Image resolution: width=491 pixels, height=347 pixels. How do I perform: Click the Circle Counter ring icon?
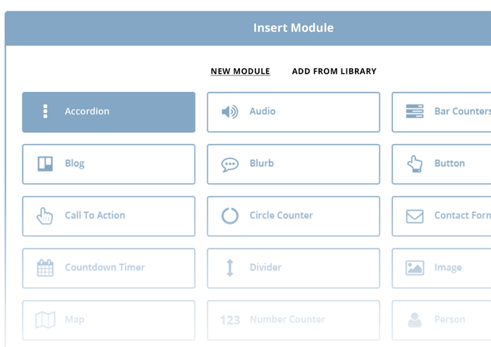click(230, 216)
